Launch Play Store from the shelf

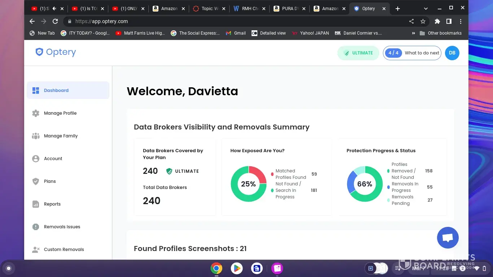(237, 268)
